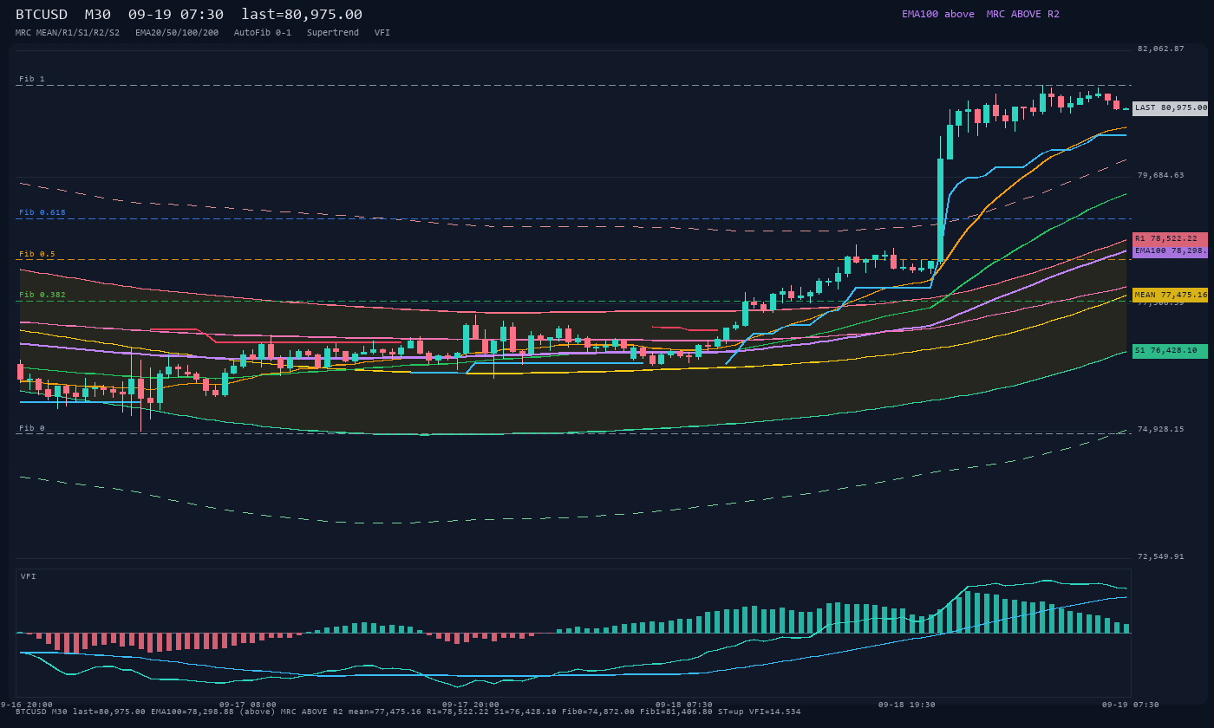Select the VFI entry in the top legend
Screen dimensions: 1214x728
click(382, 32)
